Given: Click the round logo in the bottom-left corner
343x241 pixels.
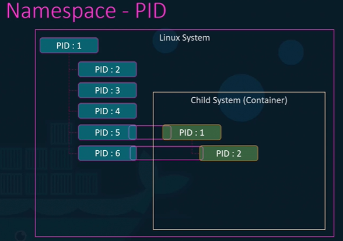Looking at the screenshot, I should click(x=21, y=236).
